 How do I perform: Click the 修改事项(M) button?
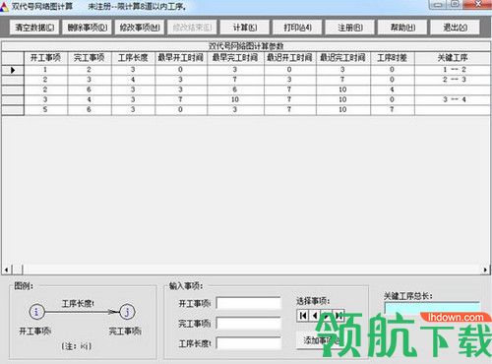pos(140,28)
